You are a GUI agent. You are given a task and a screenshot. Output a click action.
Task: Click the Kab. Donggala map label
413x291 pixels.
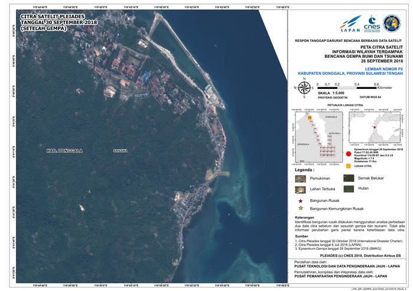[x=65, y=151]
